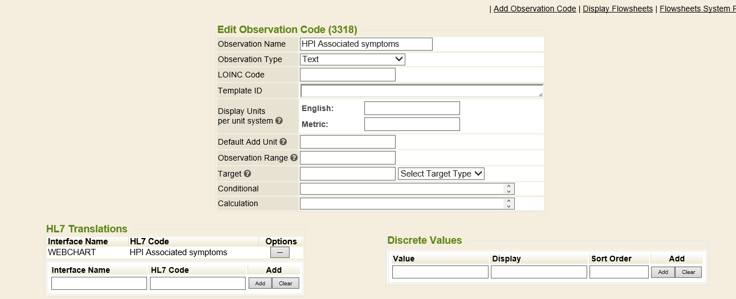This screenshot has width=736, height=299.
Task: Click the Metric display units field
Action: (x=412, y=124)
